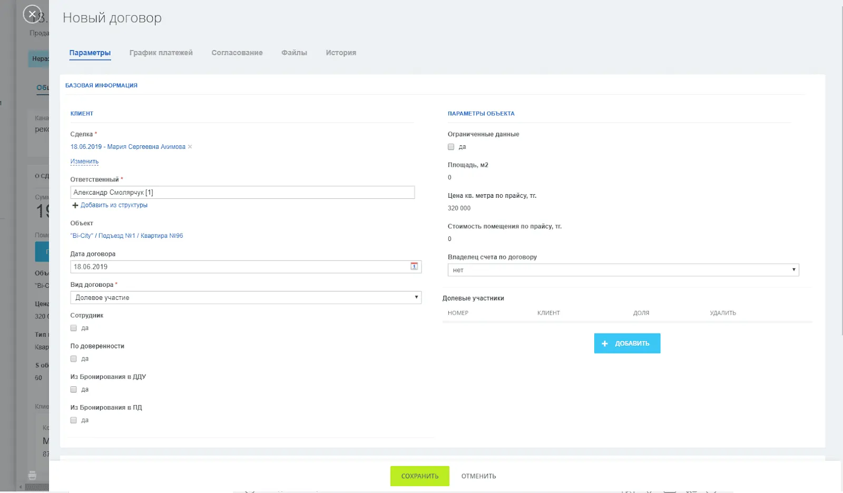Viewport: 843px width, 493px height.
Task: Enable the По доверенности checkbox
Action: [x=74, y=359]
